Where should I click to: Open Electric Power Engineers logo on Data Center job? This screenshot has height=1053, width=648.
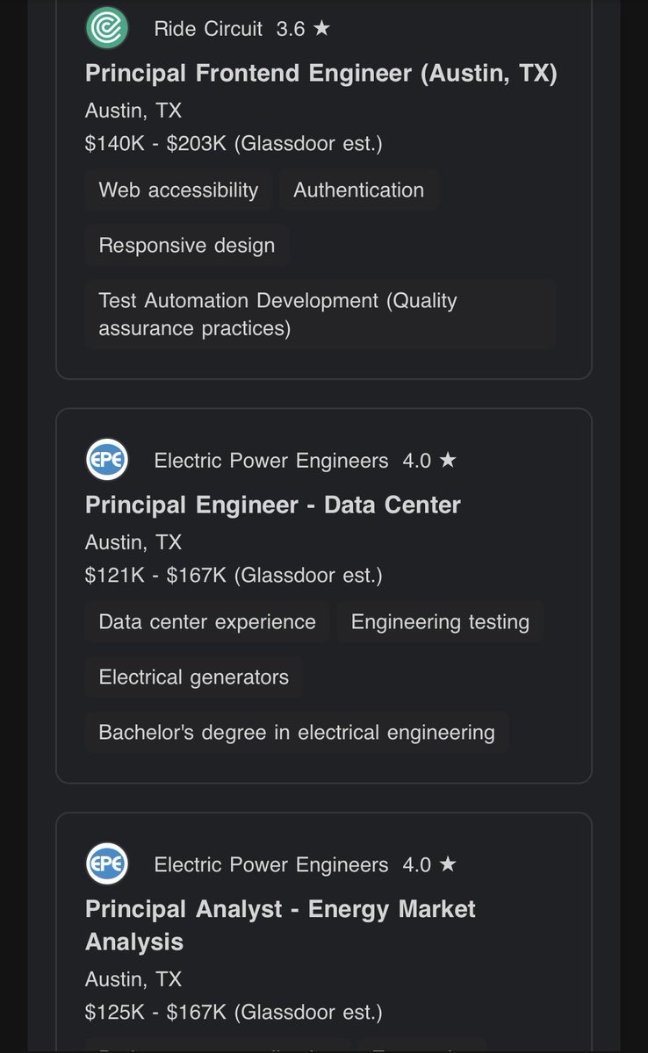[x=107, y=460]
